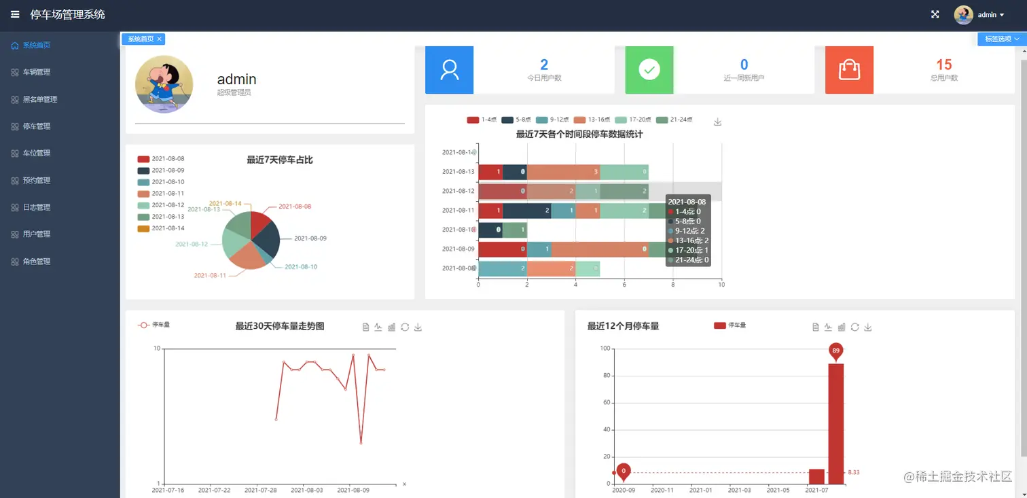Open 用户管理 in the sidebar
The width and height of the screenshot is (1027, 498).
click(x=60, y=234)
